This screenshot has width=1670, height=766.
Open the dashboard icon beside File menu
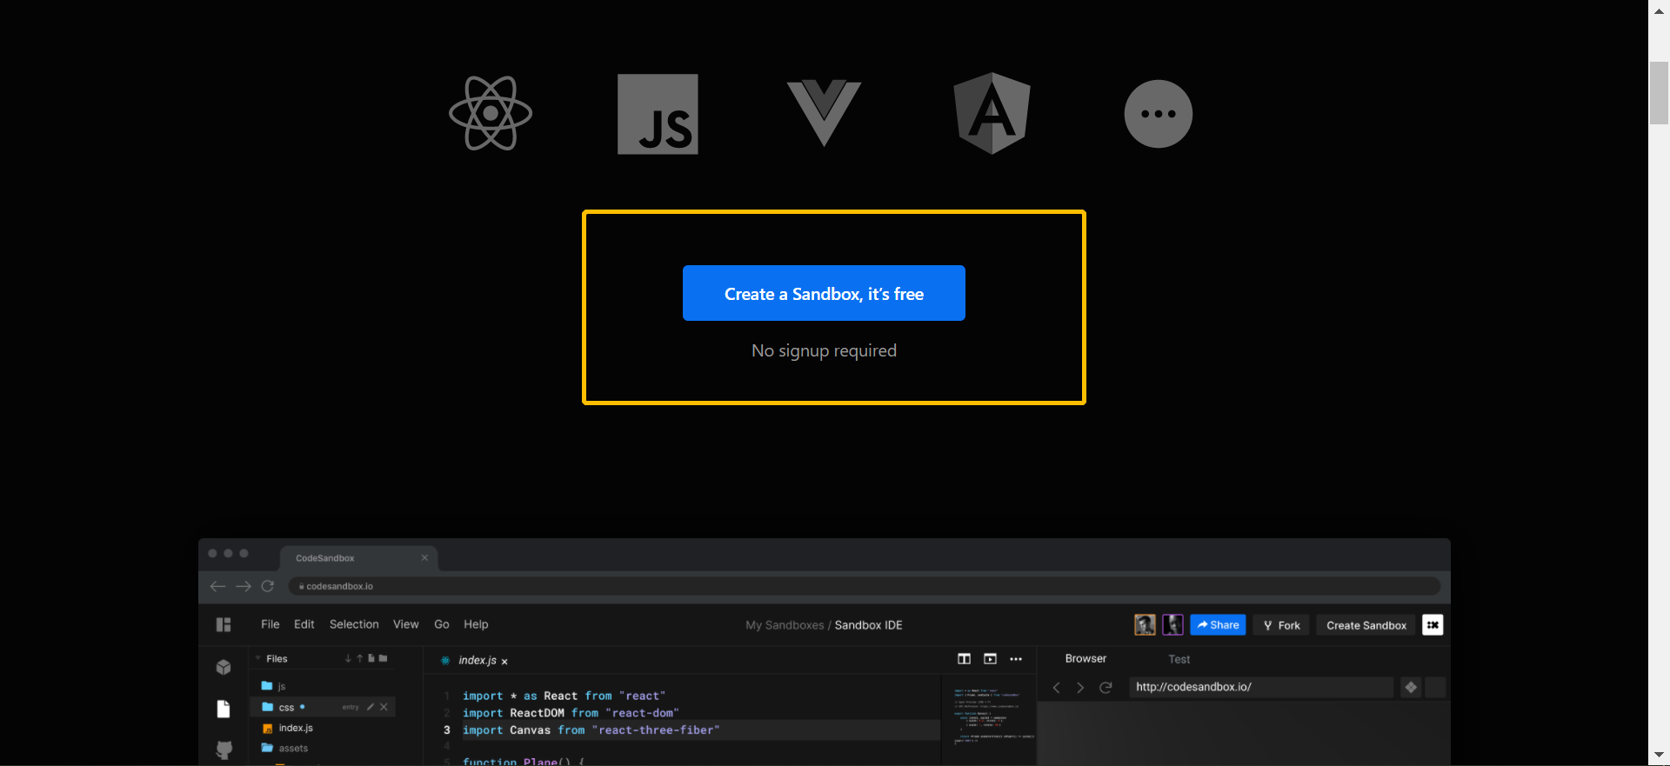tap(224, 624)
